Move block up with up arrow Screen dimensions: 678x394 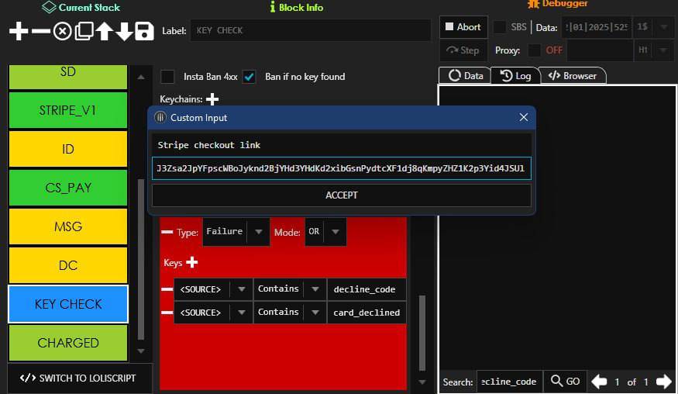pyautogui.click(x=104, y=31)
